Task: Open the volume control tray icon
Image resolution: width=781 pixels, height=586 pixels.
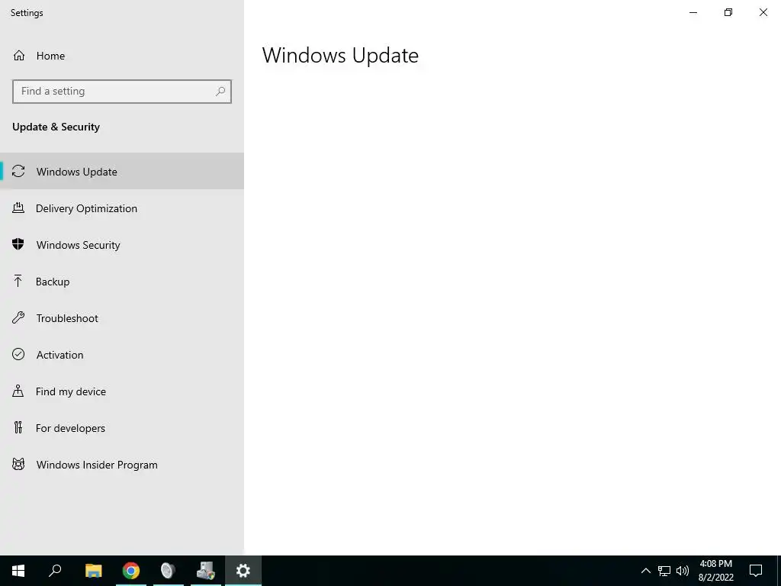Action: [683, 571]
